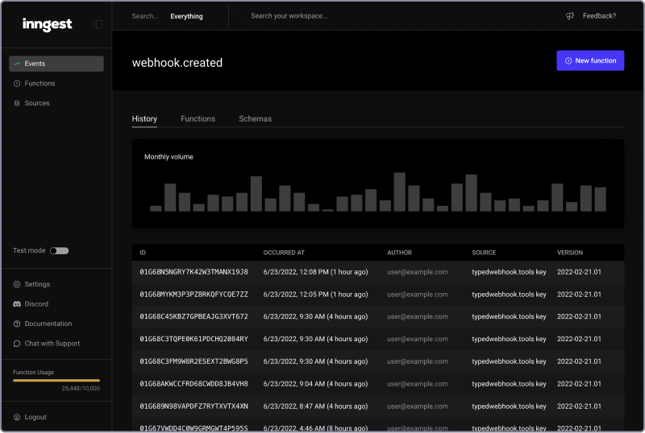
Task: Click the Chat with Support bubble icon
Action: click(x=17, y=344)
